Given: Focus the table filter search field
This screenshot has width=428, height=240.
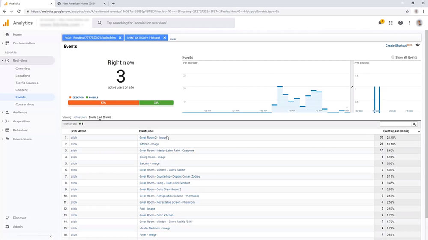Looking at the screenshot, I should pos(395,124).
